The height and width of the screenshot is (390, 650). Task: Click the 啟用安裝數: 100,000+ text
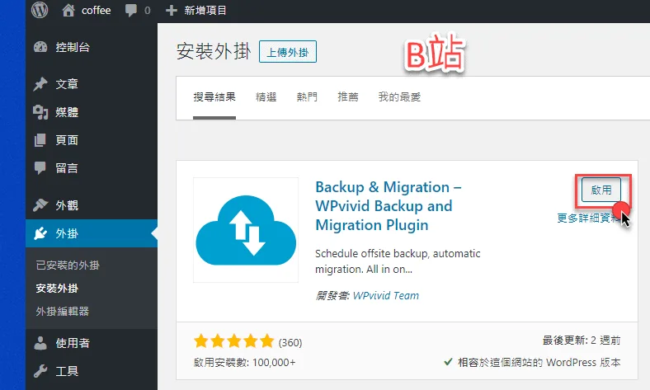[245, 363]
